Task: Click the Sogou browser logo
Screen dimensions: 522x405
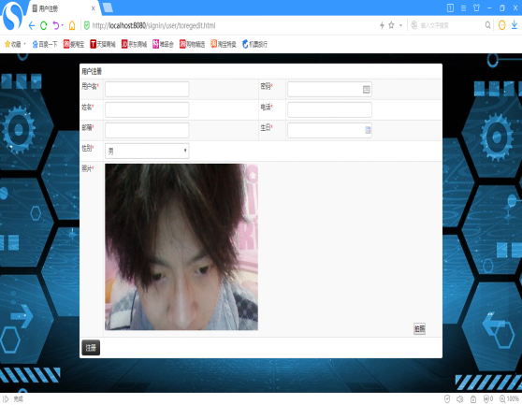Action: pyautogui.click(x=13, y=16)
